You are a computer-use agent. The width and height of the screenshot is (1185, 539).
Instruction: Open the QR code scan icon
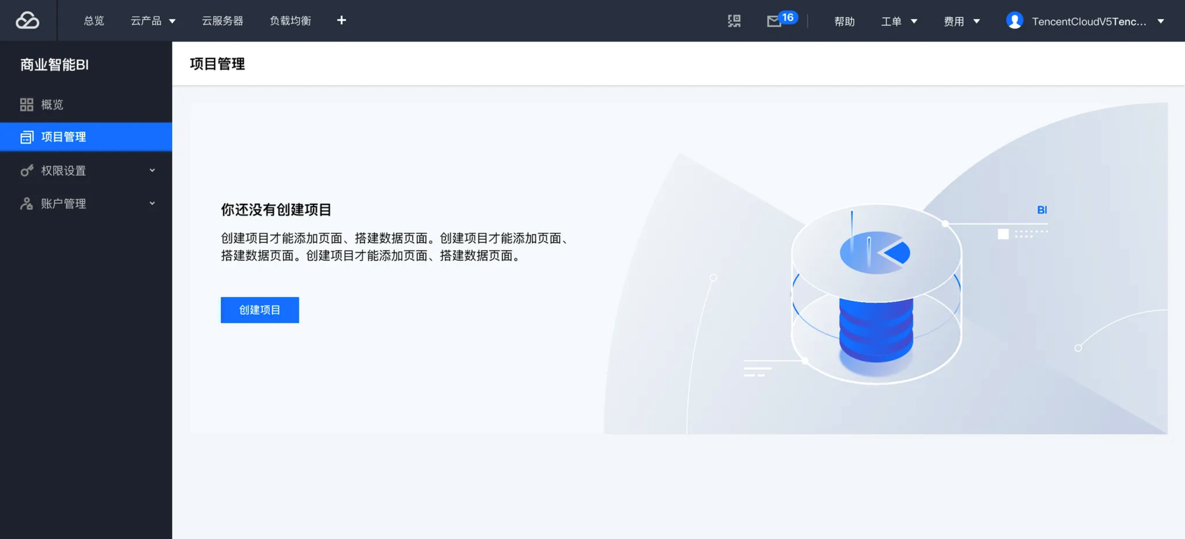point(734,21)
